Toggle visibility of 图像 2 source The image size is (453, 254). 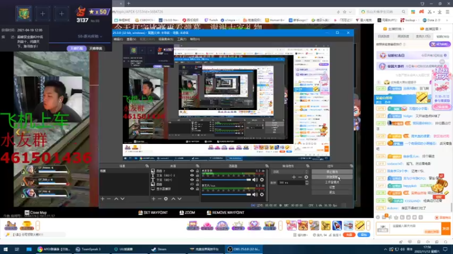tap(192, 171)
